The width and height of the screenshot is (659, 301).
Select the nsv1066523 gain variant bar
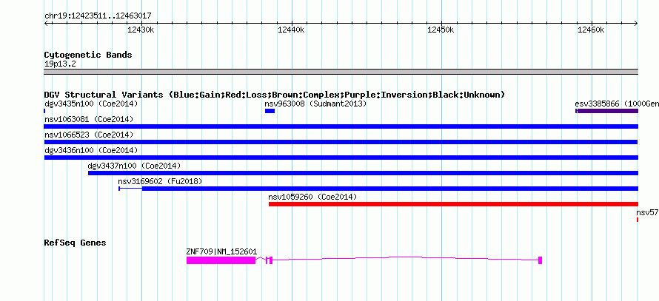pos(341,142)
